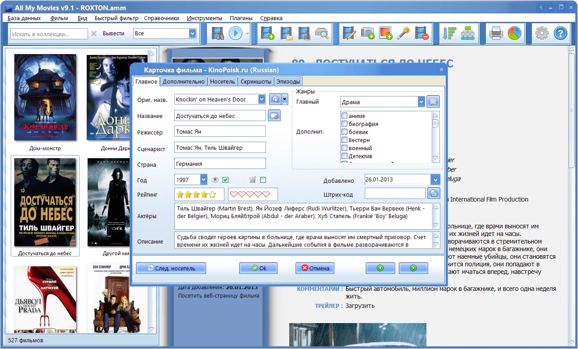Click the Ok button
This screenshot has height=349, width=578.
(x=258, y=268)
